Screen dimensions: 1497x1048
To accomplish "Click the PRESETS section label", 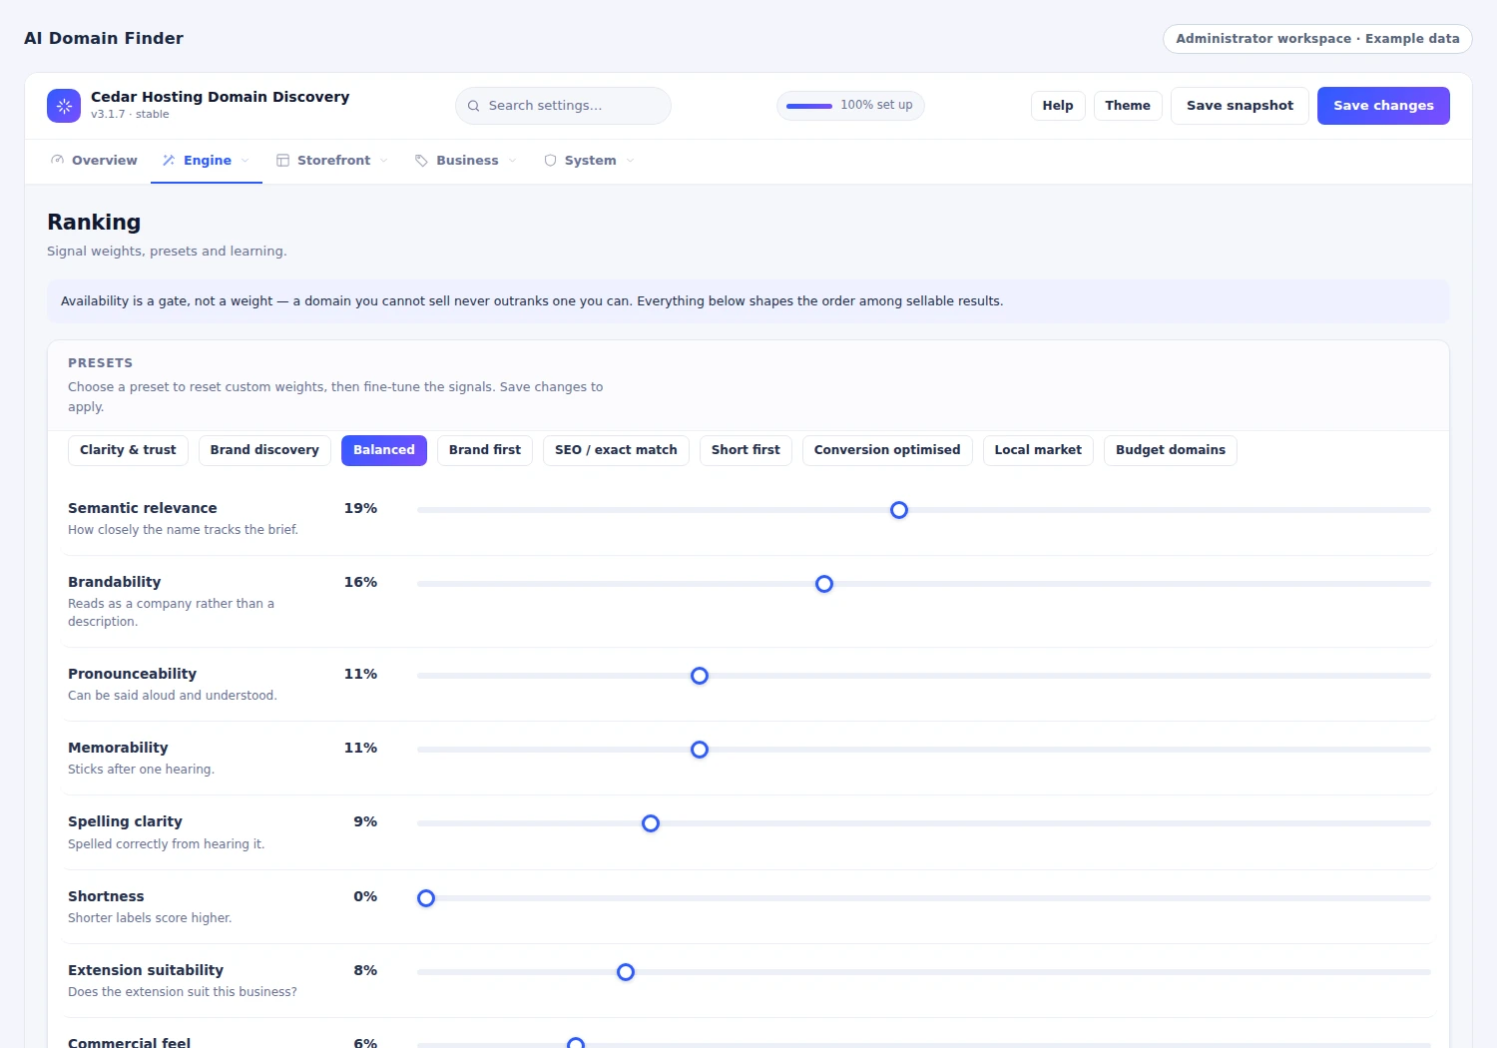I will [100, 363].
